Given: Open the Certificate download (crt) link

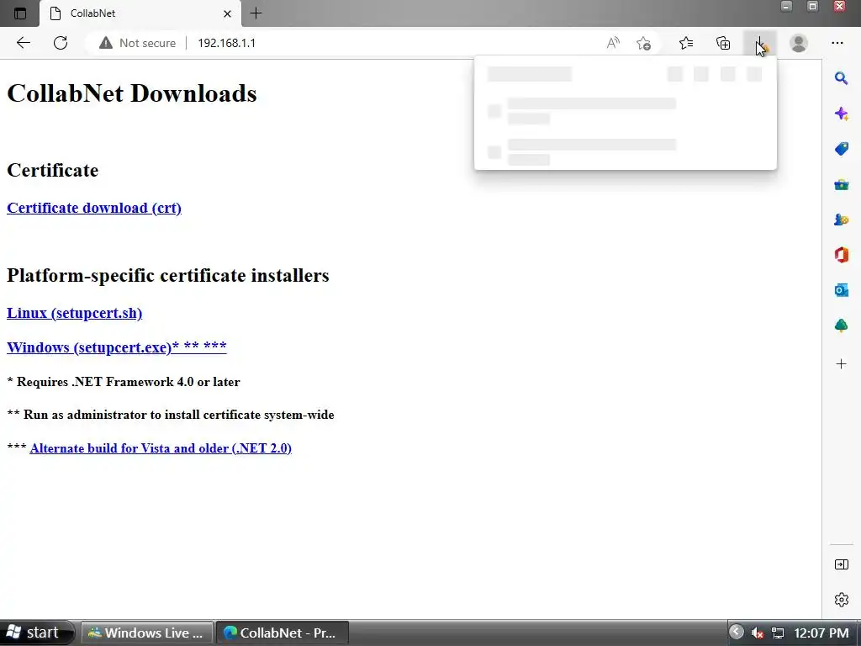Looking at the screenshot, I should [x=94, y=209].
